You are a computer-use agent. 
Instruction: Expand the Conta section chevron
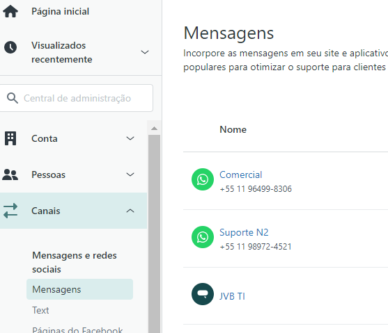(x=130, y=138)
